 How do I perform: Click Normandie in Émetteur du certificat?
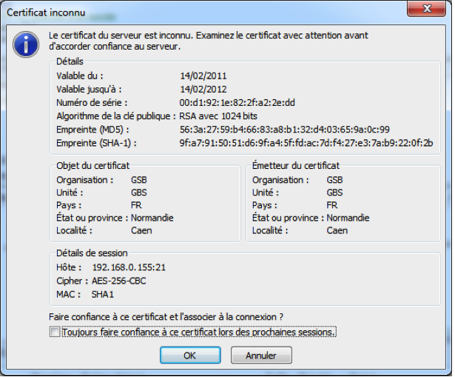coord(348,218)
